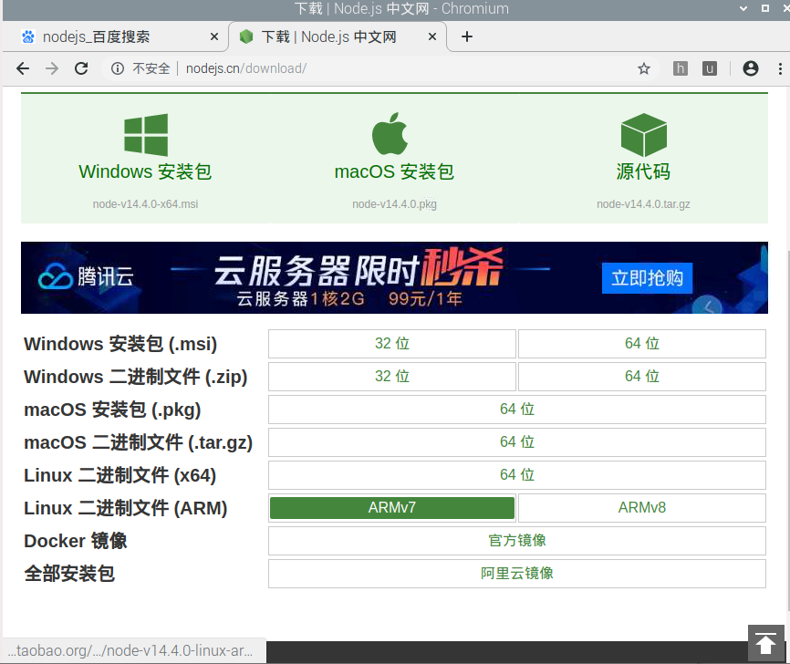The image size is (790, 664).
Task: Click the Linux 二进制文件 (x64) row label
Action: click(x=120, y=474)
